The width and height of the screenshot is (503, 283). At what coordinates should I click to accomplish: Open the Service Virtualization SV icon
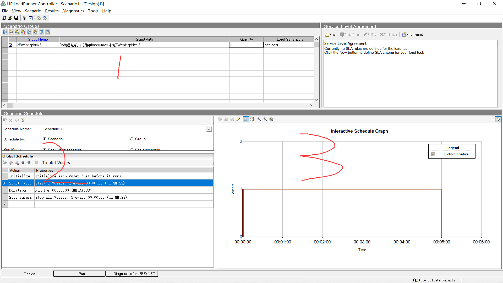click(x=47, y=32)
